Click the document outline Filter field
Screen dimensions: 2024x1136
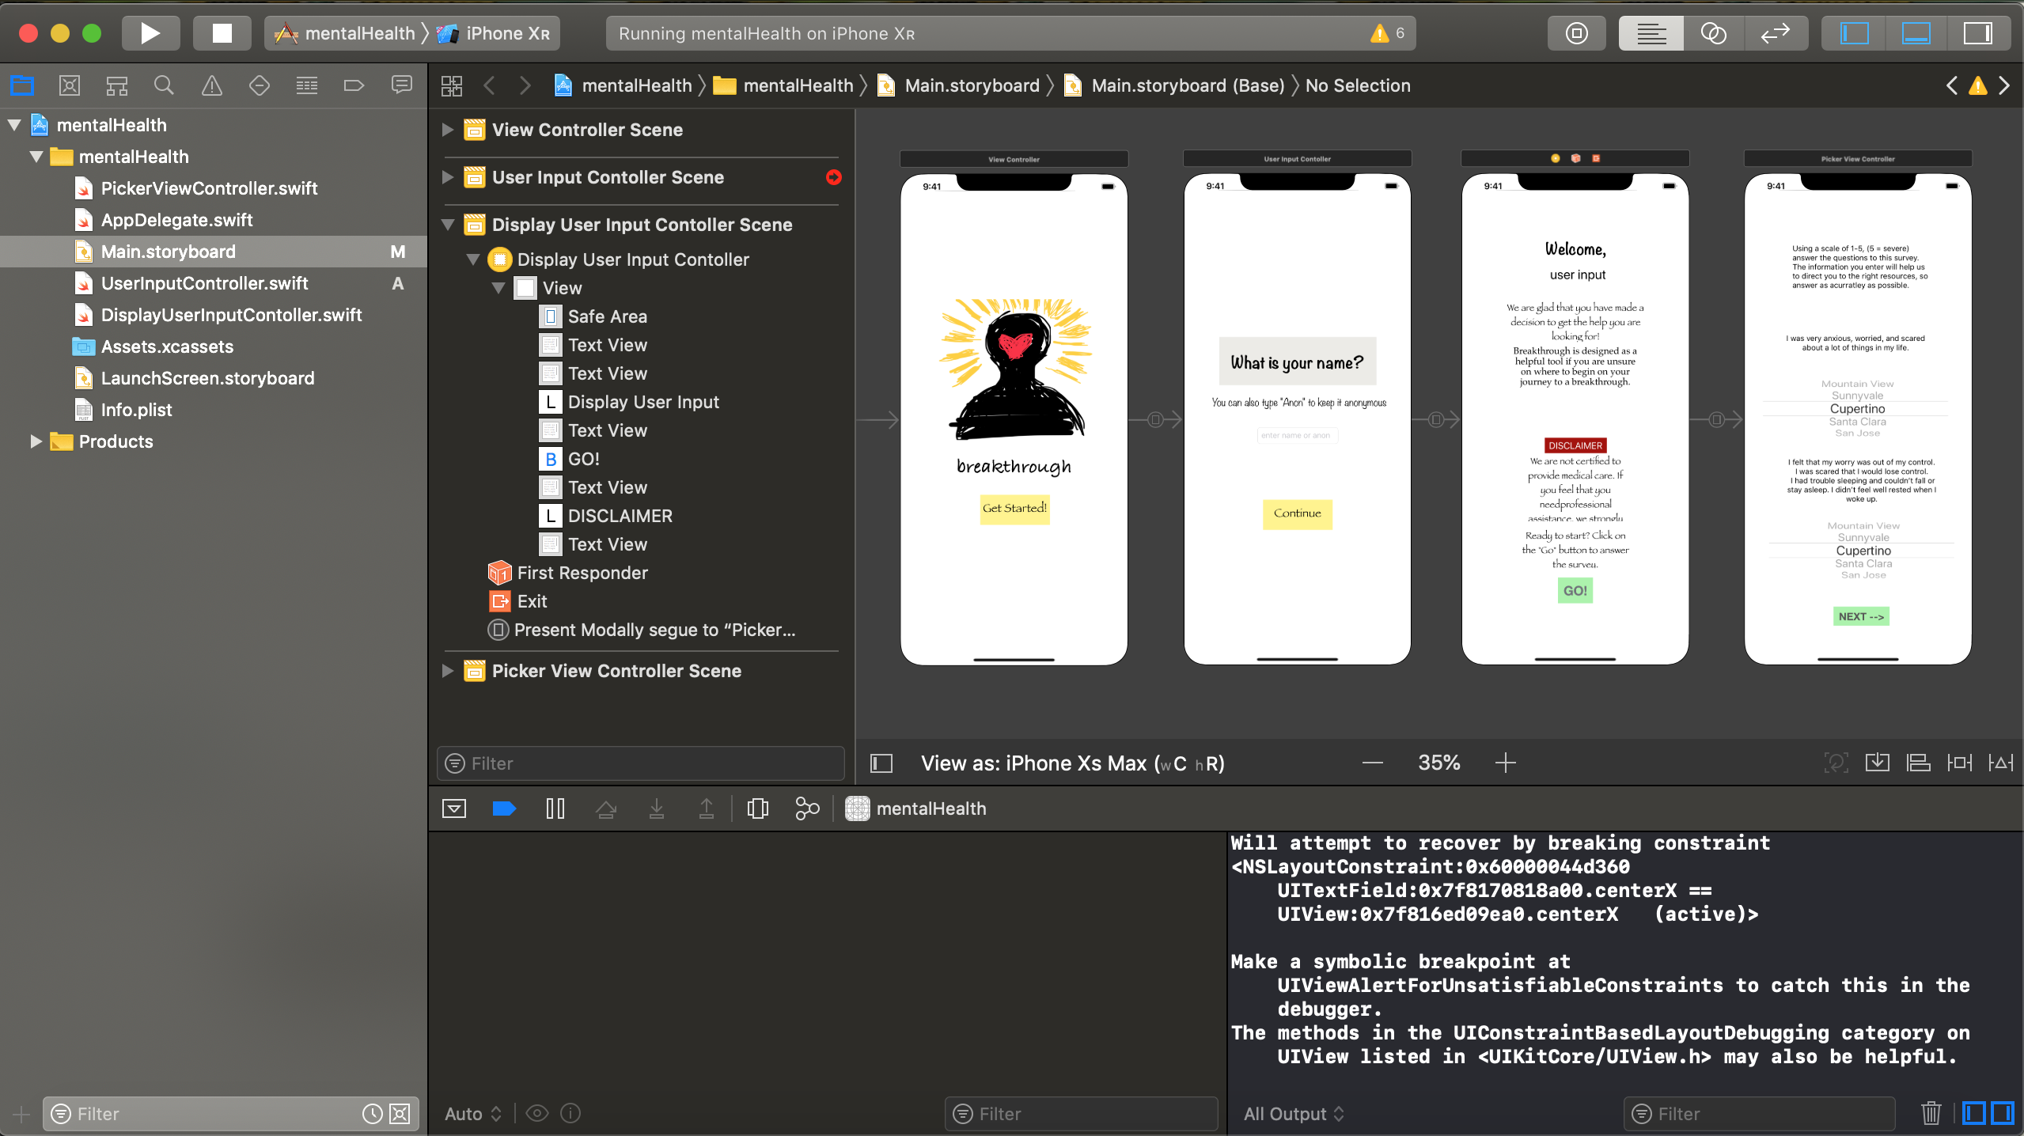(x=641, y=763)
